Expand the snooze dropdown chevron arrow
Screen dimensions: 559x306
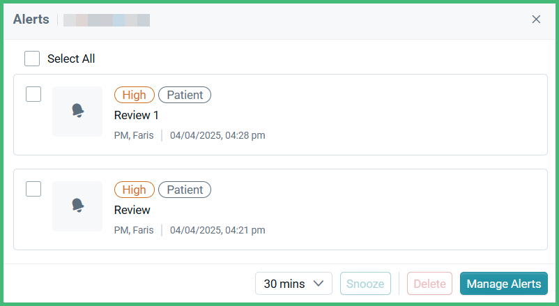[x=319, y=284]
